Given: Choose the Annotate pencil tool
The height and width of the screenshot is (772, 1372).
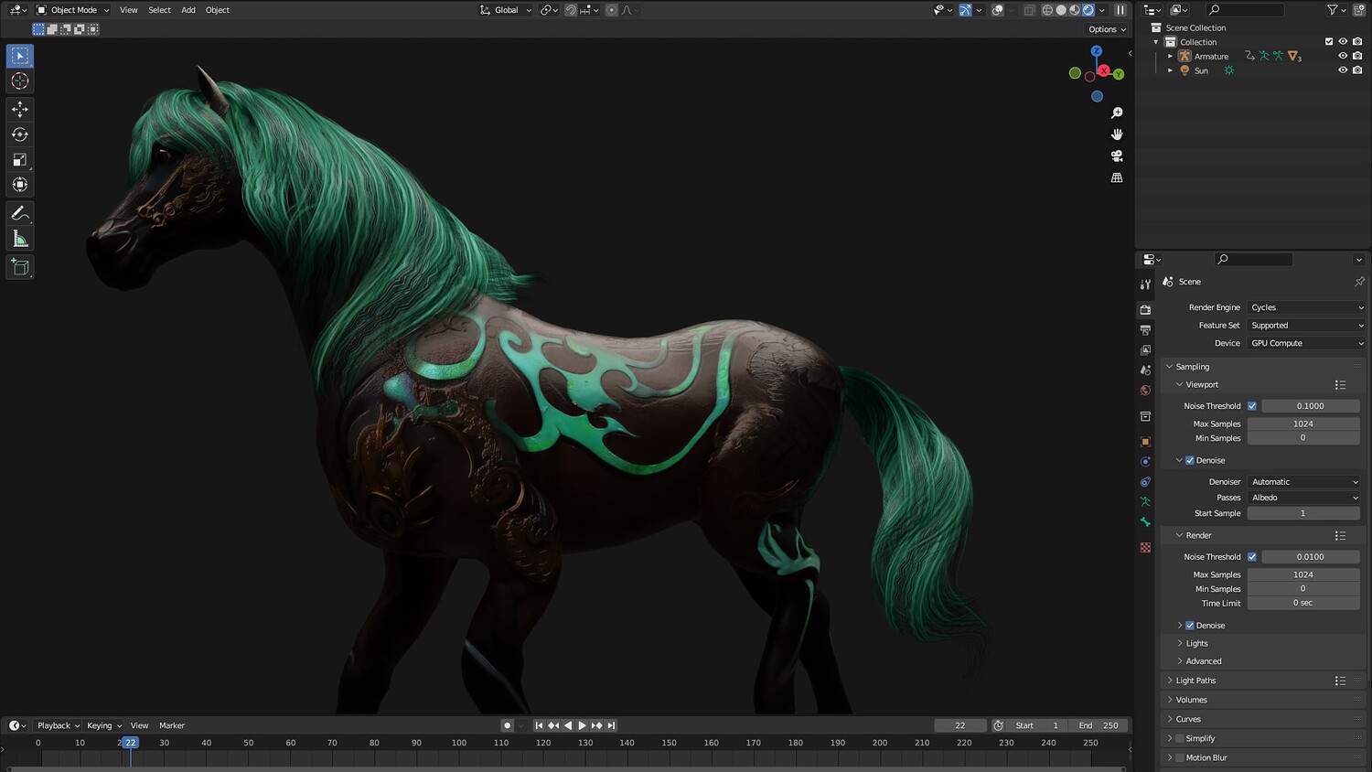Looking at the screenshot, I should coord(20,213).
